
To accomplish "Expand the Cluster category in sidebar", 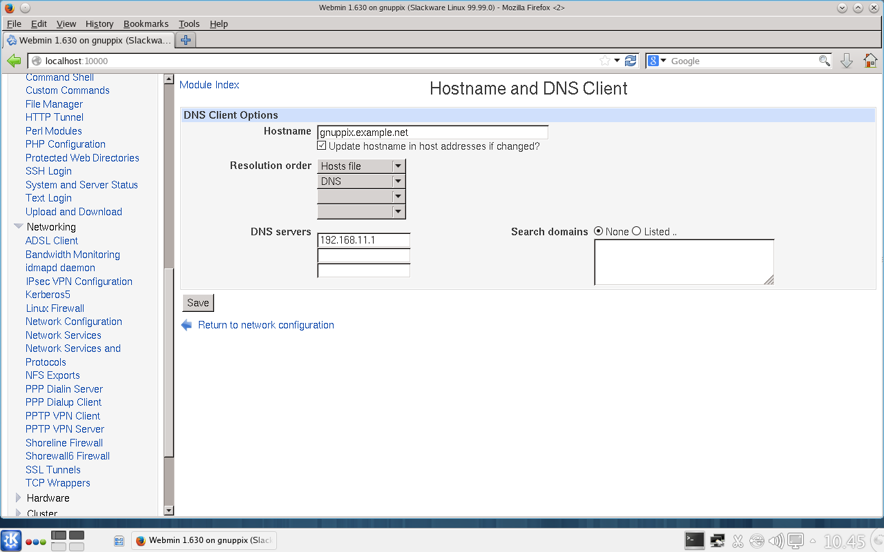I will coord(19,513).
